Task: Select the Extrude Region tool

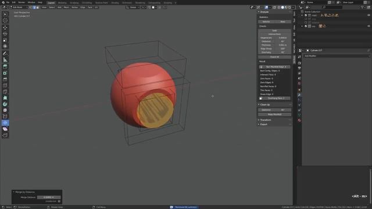Action: click(5, 67)
